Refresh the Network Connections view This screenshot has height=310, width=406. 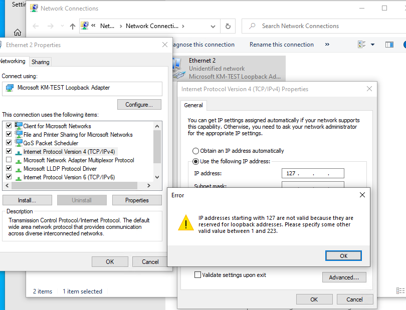point(228,26)
